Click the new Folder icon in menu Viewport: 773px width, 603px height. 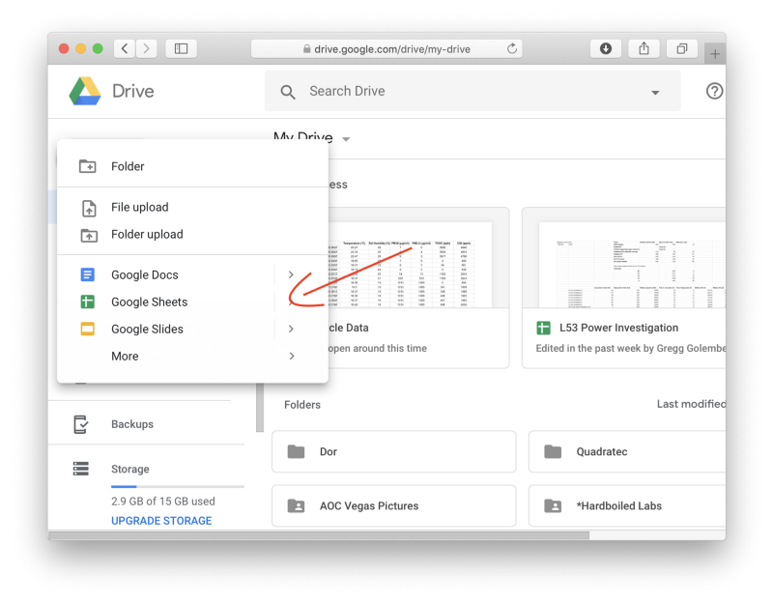pos(88,166)
